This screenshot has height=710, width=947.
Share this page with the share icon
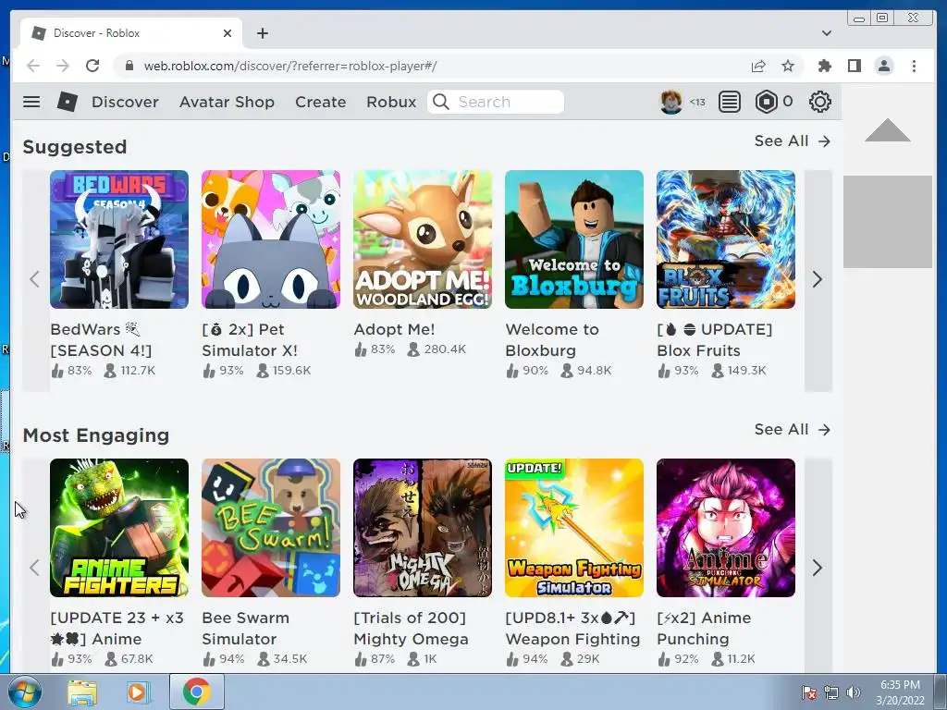tap(758, 66)
